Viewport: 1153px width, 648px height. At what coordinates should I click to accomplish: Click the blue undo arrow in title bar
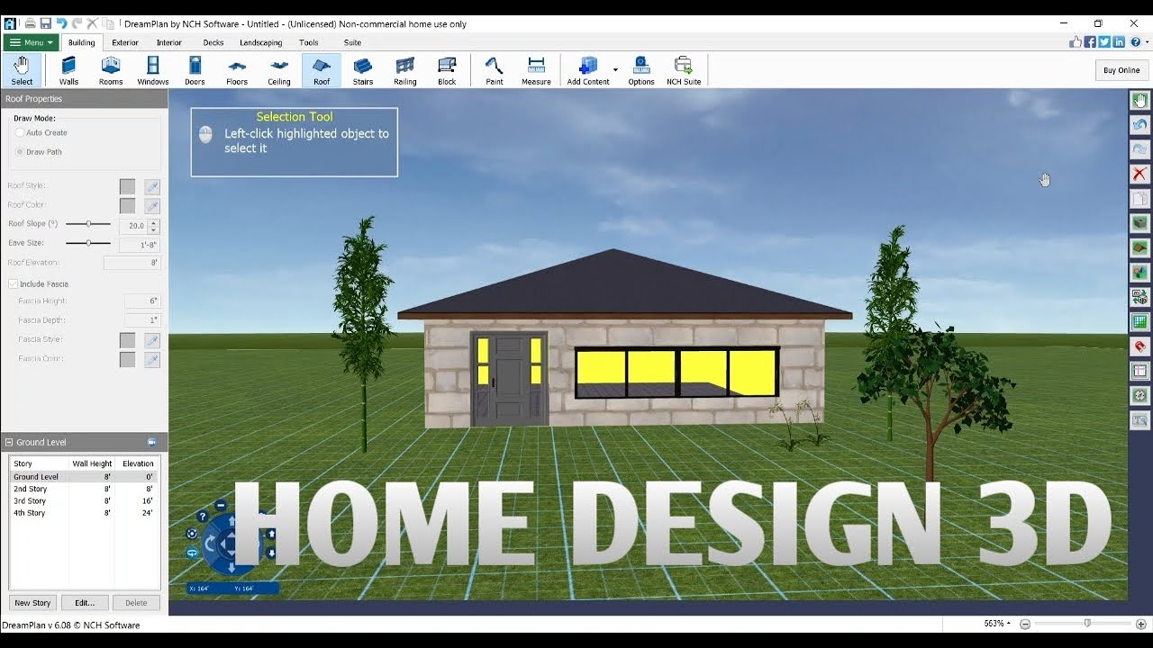click(61, 23)
